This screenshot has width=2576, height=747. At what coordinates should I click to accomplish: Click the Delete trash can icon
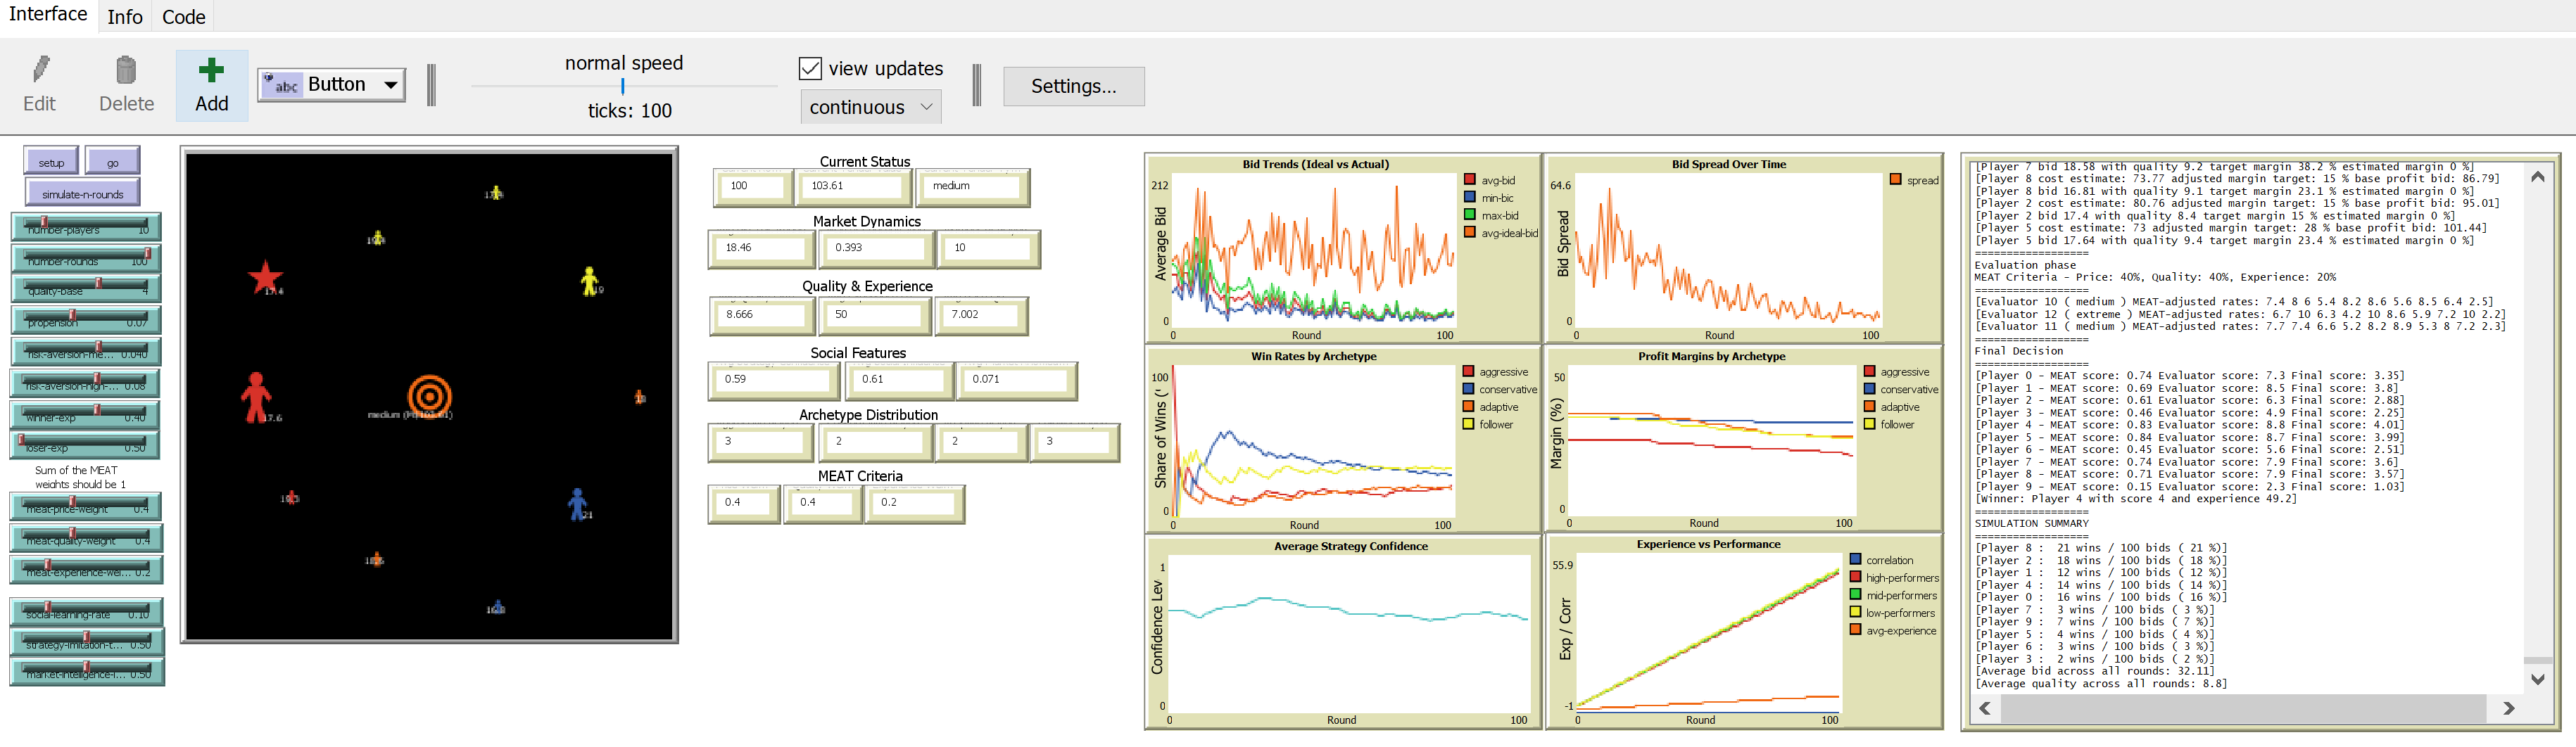point(126,70)
